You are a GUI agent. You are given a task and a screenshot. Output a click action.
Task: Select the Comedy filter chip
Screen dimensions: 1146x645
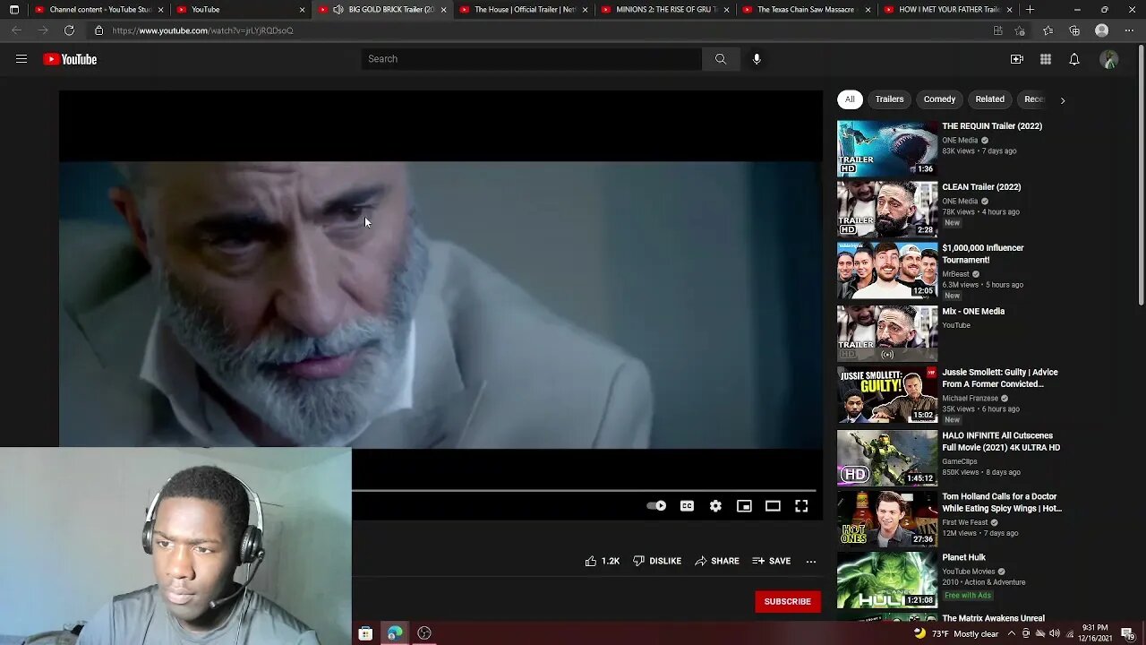pos(939,99)
